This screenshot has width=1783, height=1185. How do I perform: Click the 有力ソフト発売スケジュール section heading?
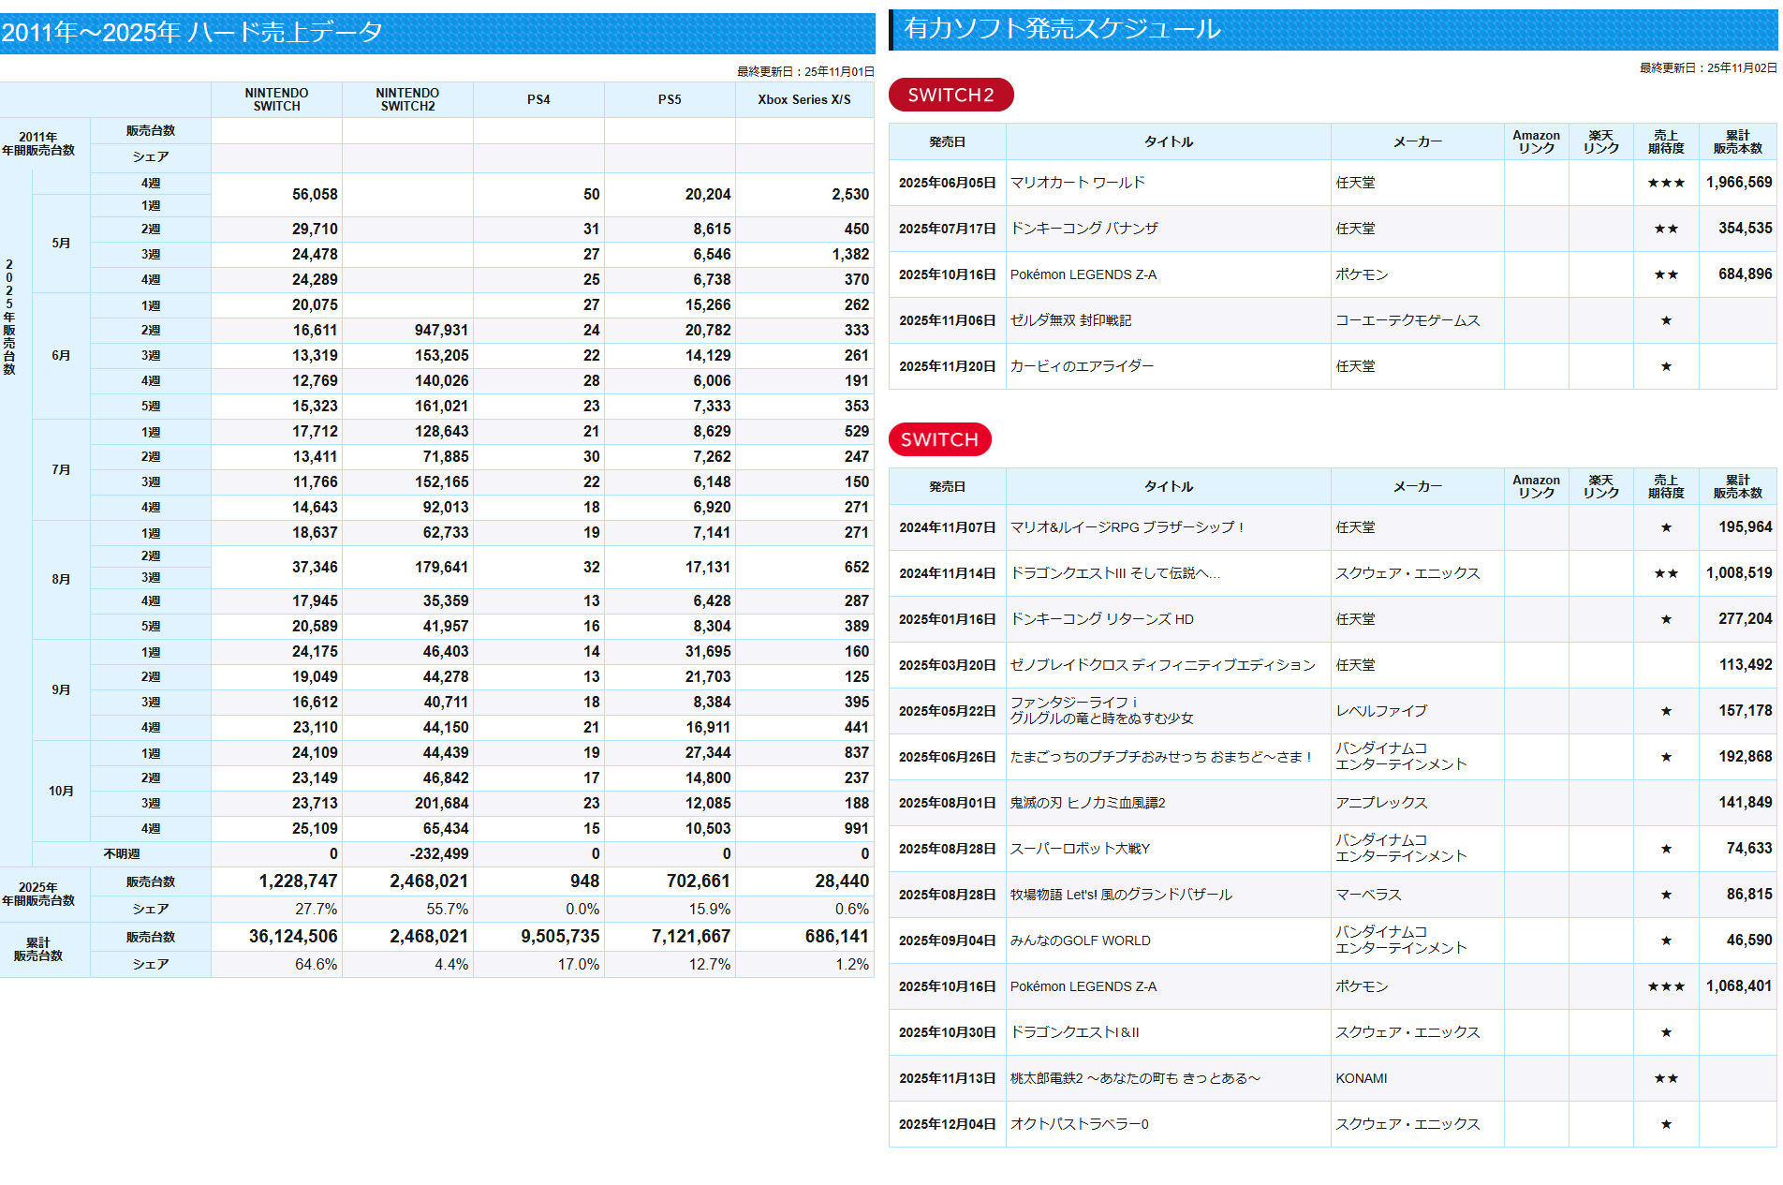[x=1062, y=29]
